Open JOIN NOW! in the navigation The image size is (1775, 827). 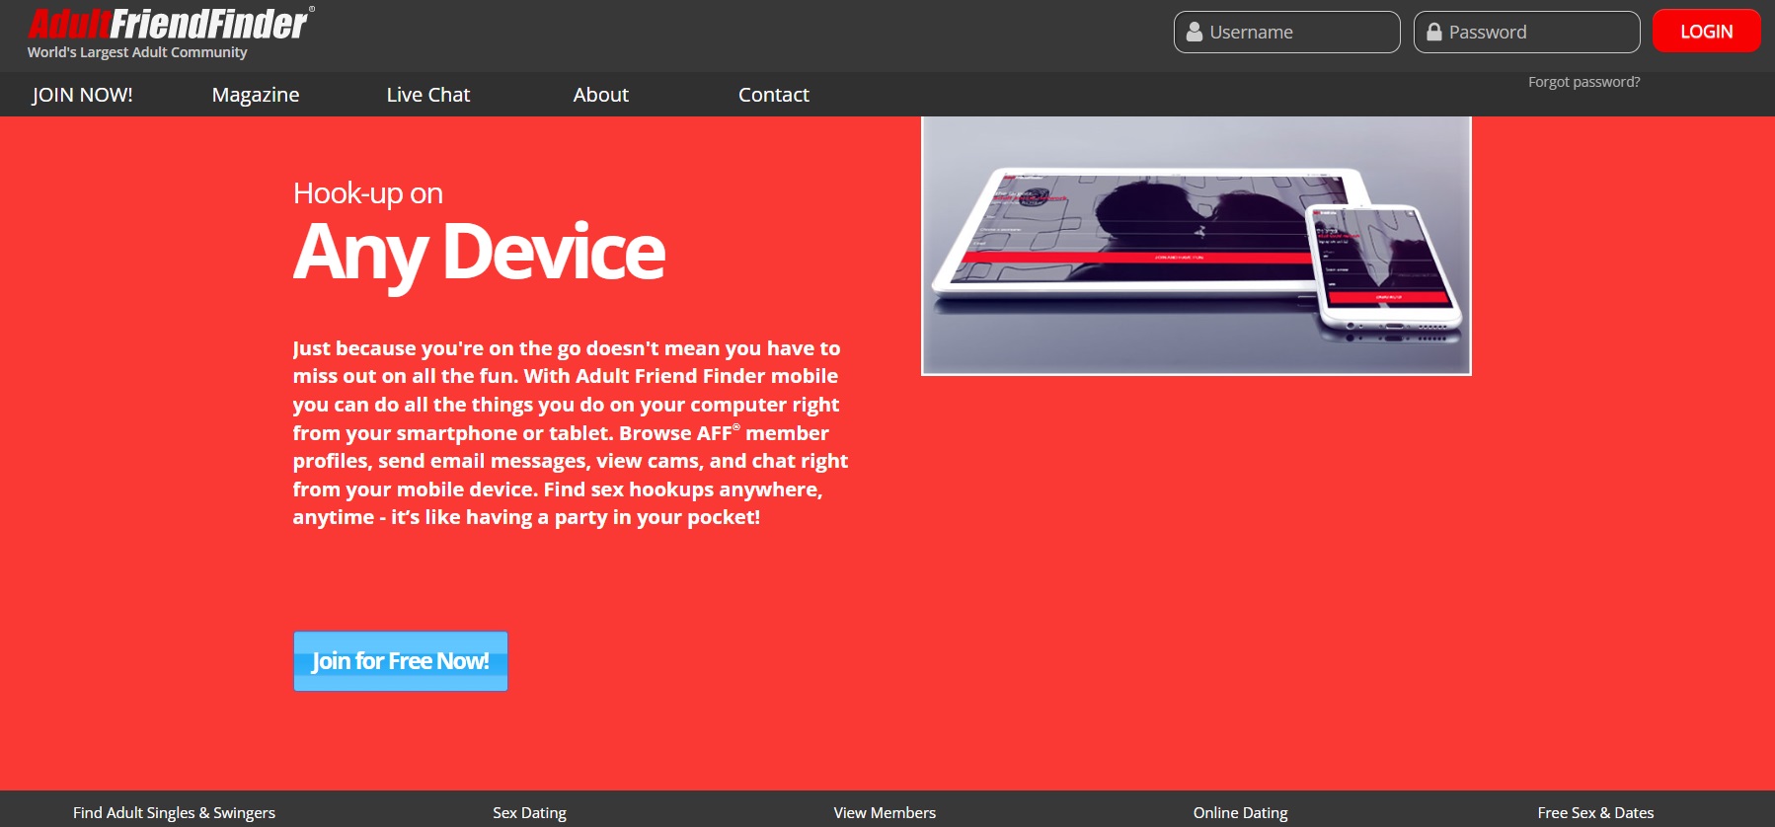[x=82, y=95]
